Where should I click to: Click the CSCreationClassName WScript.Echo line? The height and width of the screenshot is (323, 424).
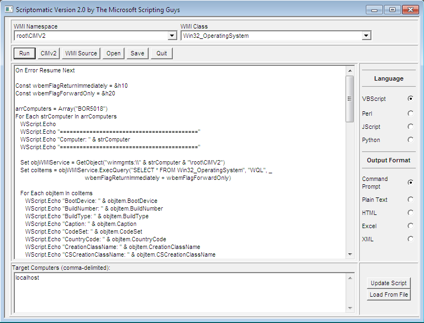(x=120, y=254)
